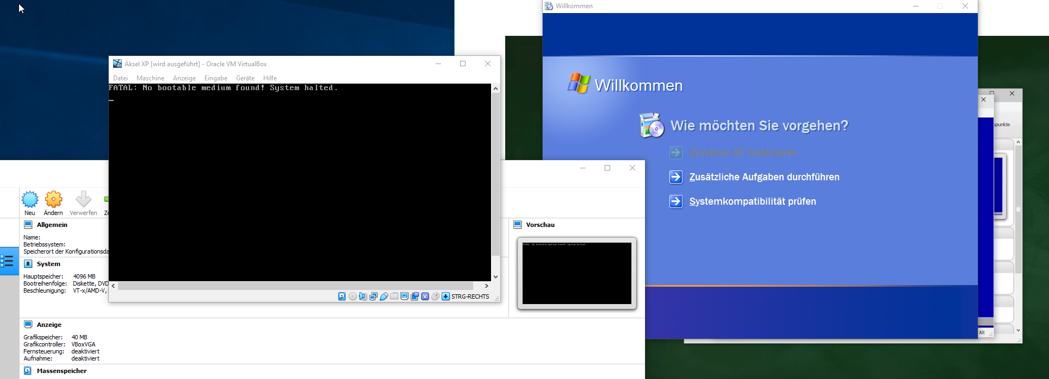Screen dimensions: 1049x379
Task: Minimize the Willkommen window
Action: [916, 6]
